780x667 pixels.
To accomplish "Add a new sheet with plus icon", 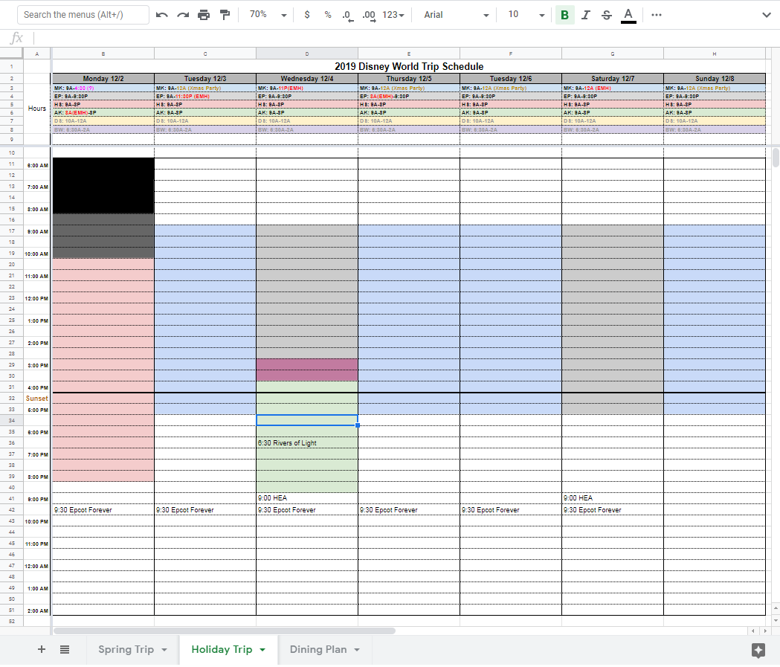I will (42, 649).
